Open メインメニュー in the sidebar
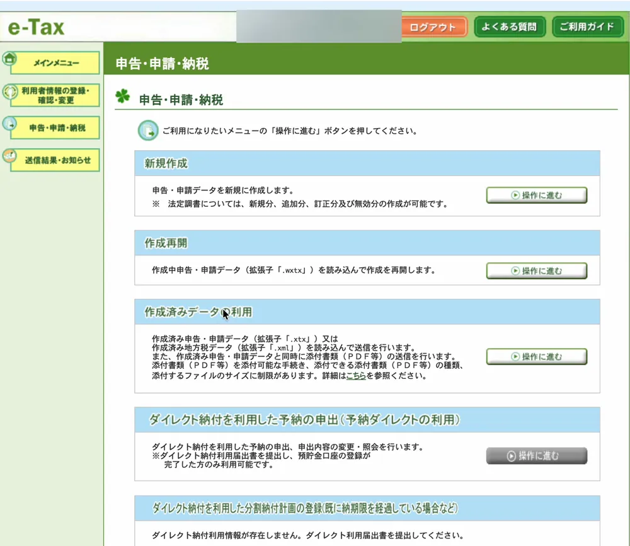 [55, 62]
